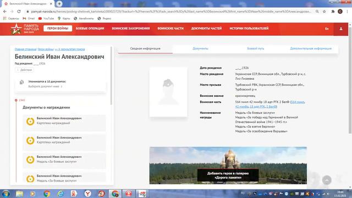Open the YouTube bookmark
352x198 pixels.
point(46,18)
